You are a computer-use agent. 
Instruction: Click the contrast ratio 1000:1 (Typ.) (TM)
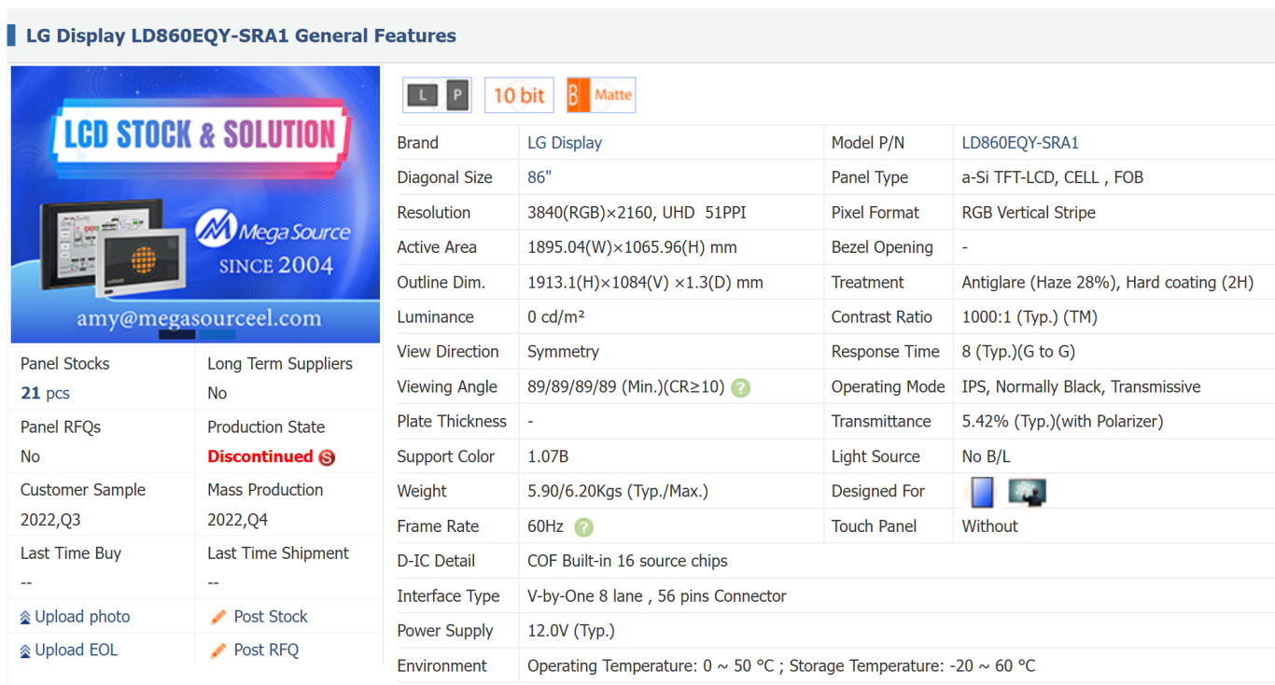pos(1030,317)
